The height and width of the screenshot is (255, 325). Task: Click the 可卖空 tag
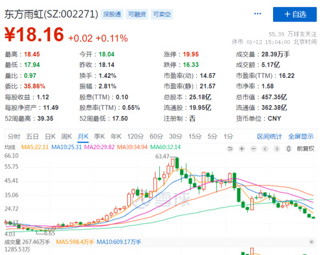(162, 14)
